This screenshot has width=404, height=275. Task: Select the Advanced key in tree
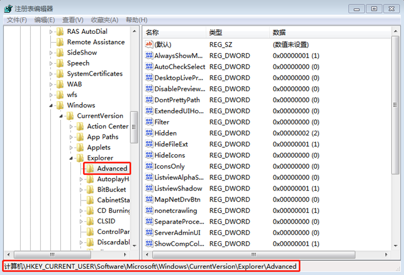point(113,168)
